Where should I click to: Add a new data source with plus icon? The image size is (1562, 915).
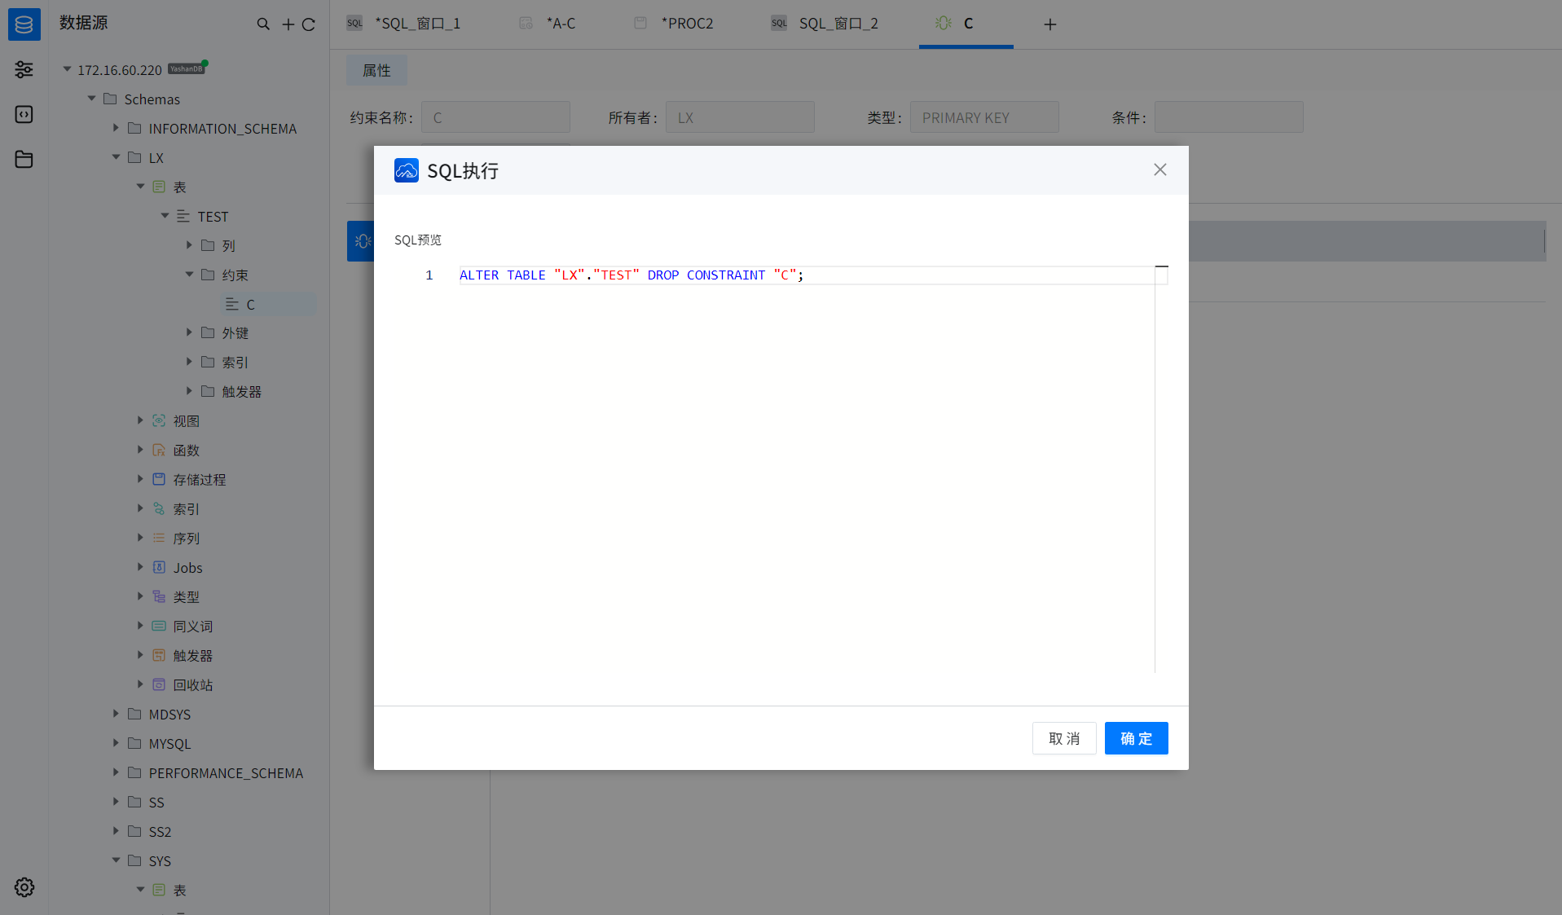[288, 24]
